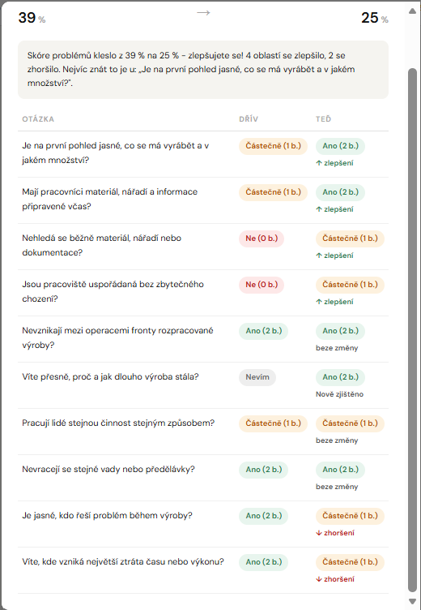Click the question 'Pracují lidé stejnou činnost stejným způsobem?'

pyautogui.click(x=118, y=423)
